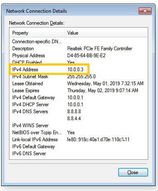
Task: Select the IPv4 DHCP Server row
Action: [79, 105]
